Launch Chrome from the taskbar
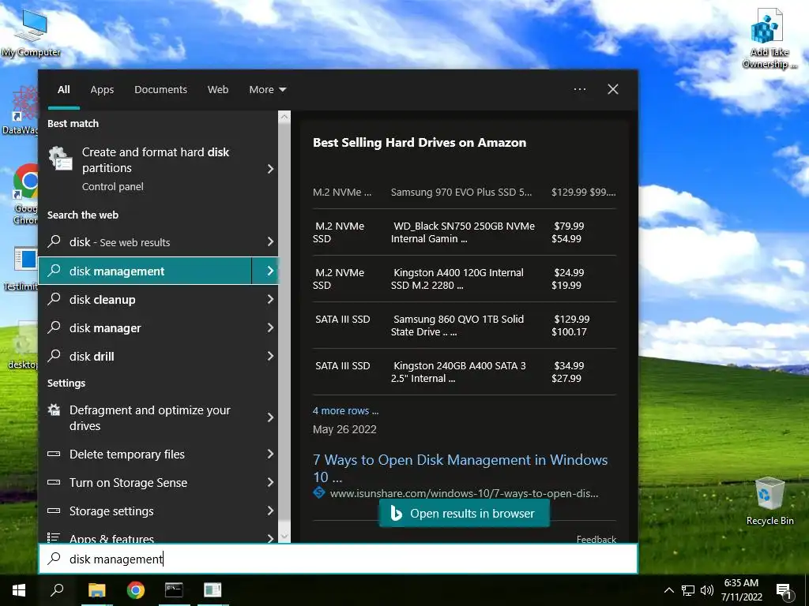The image size is (809, 606). (x=136, y=590)
